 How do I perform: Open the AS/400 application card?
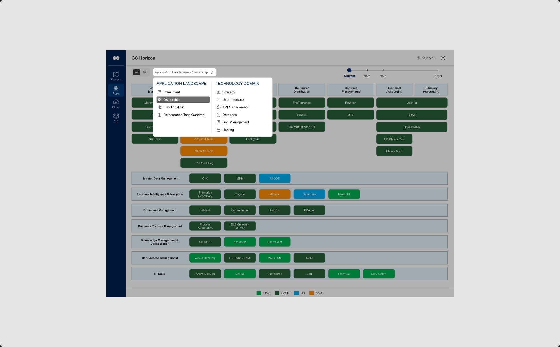[412, 103]
